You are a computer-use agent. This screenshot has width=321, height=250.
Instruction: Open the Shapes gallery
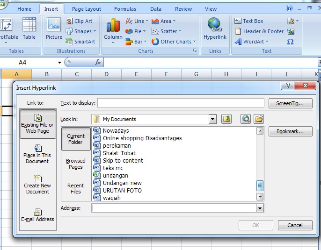coord(81,31)
